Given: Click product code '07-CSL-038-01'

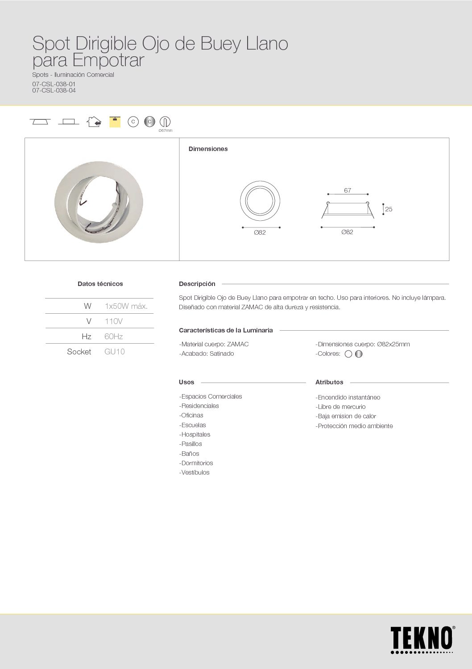Looking at the screenshot, I should [54, 84].
